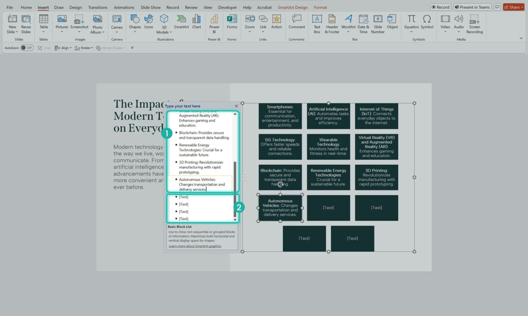Viewport: 528px width, 316px height.
Task: Insert a Chart
Action: 196,22
